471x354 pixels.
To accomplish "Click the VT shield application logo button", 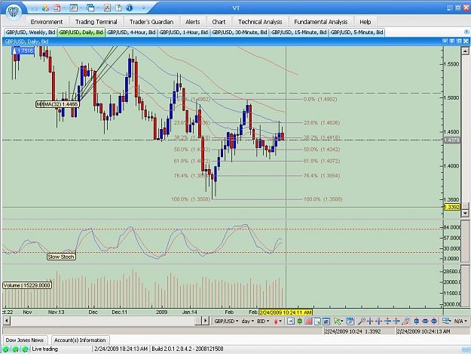I will click(14, 12).
